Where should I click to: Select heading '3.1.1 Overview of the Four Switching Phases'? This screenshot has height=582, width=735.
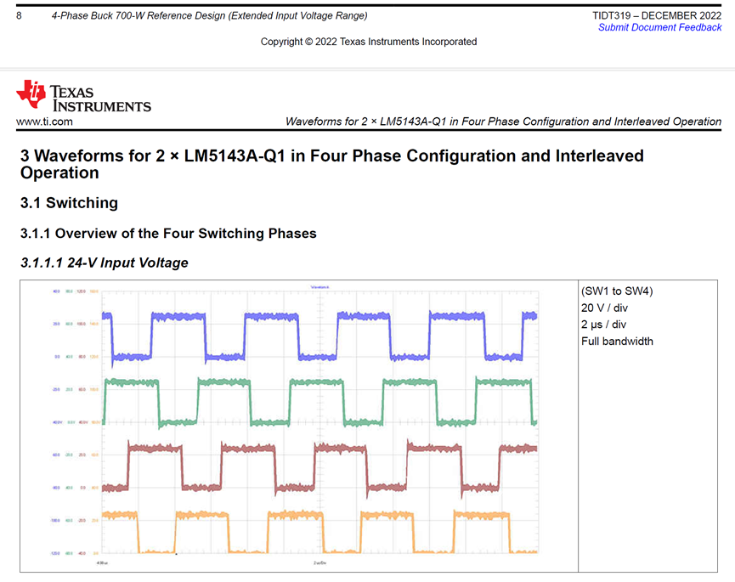pos(168,234)
